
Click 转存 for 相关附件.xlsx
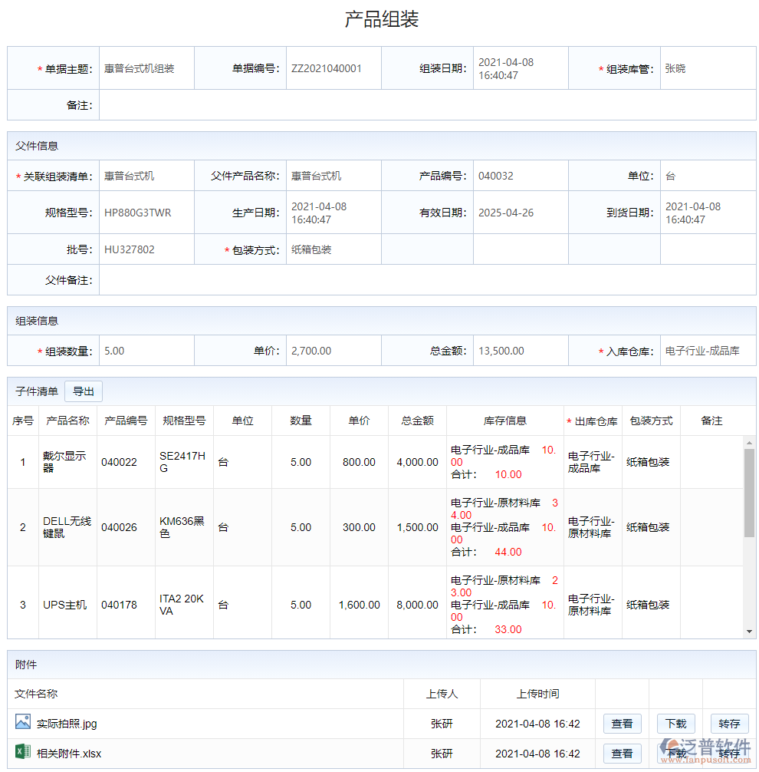click(x=729, y=754)
